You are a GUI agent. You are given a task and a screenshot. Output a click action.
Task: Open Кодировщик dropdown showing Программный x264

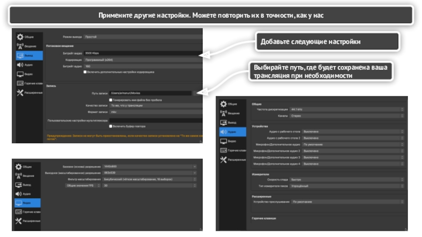click(x=143, y=60)
